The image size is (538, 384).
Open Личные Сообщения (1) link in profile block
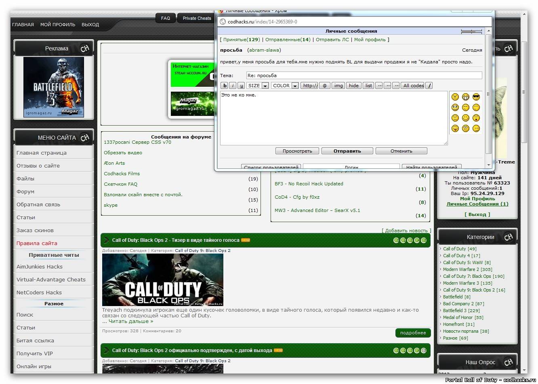pos(477,204)
